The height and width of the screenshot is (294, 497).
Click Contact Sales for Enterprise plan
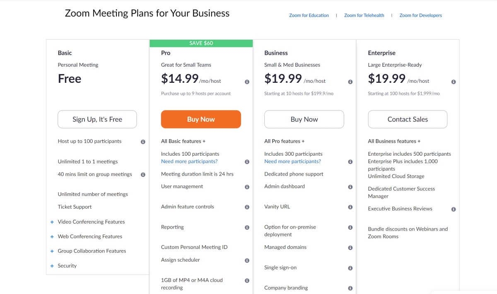tap(408, 119)
